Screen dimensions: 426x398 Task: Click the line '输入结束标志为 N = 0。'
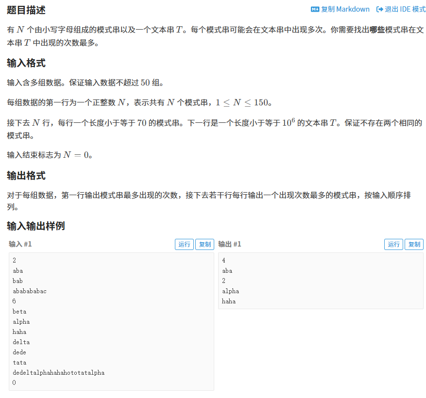pyautogui.click(x=50, y=155)
